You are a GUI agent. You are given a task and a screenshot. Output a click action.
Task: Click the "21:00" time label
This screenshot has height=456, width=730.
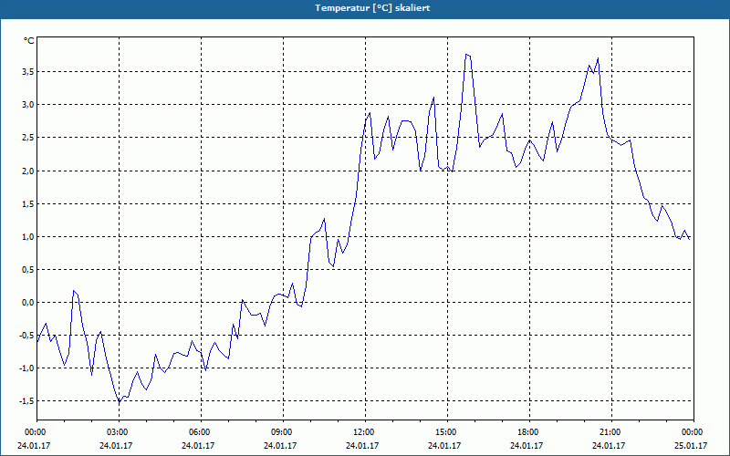(x=611, y=432)
